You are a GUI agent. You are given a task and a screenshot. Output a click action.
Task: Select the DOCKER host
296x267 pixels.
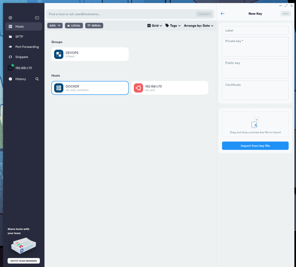coord(90,88)
